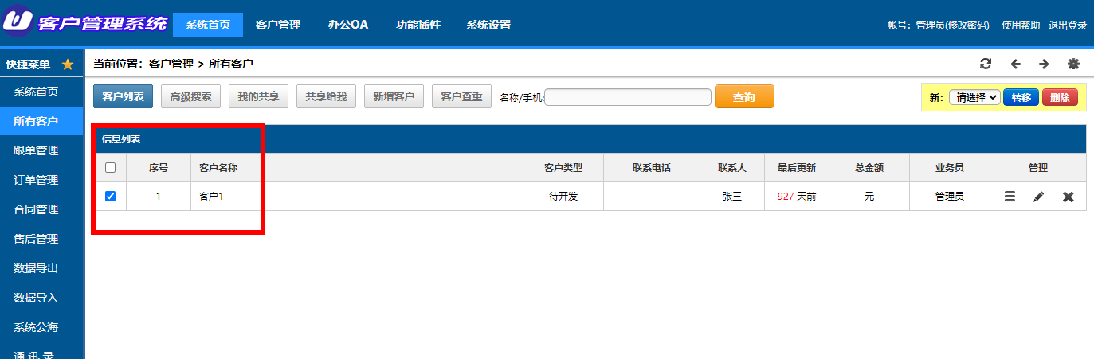Click the orange 查询 button
Screen dimensions: 1094x359
click(744, 96)
